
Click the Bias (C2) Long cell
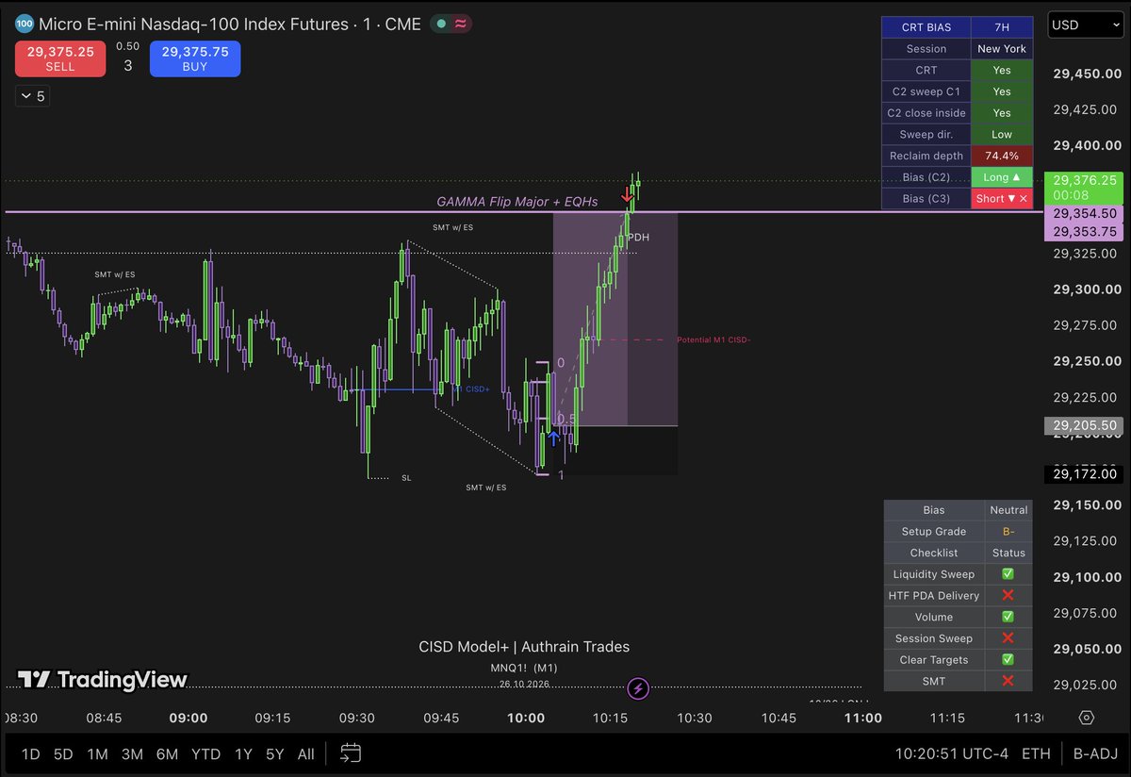coord(1002,177)
